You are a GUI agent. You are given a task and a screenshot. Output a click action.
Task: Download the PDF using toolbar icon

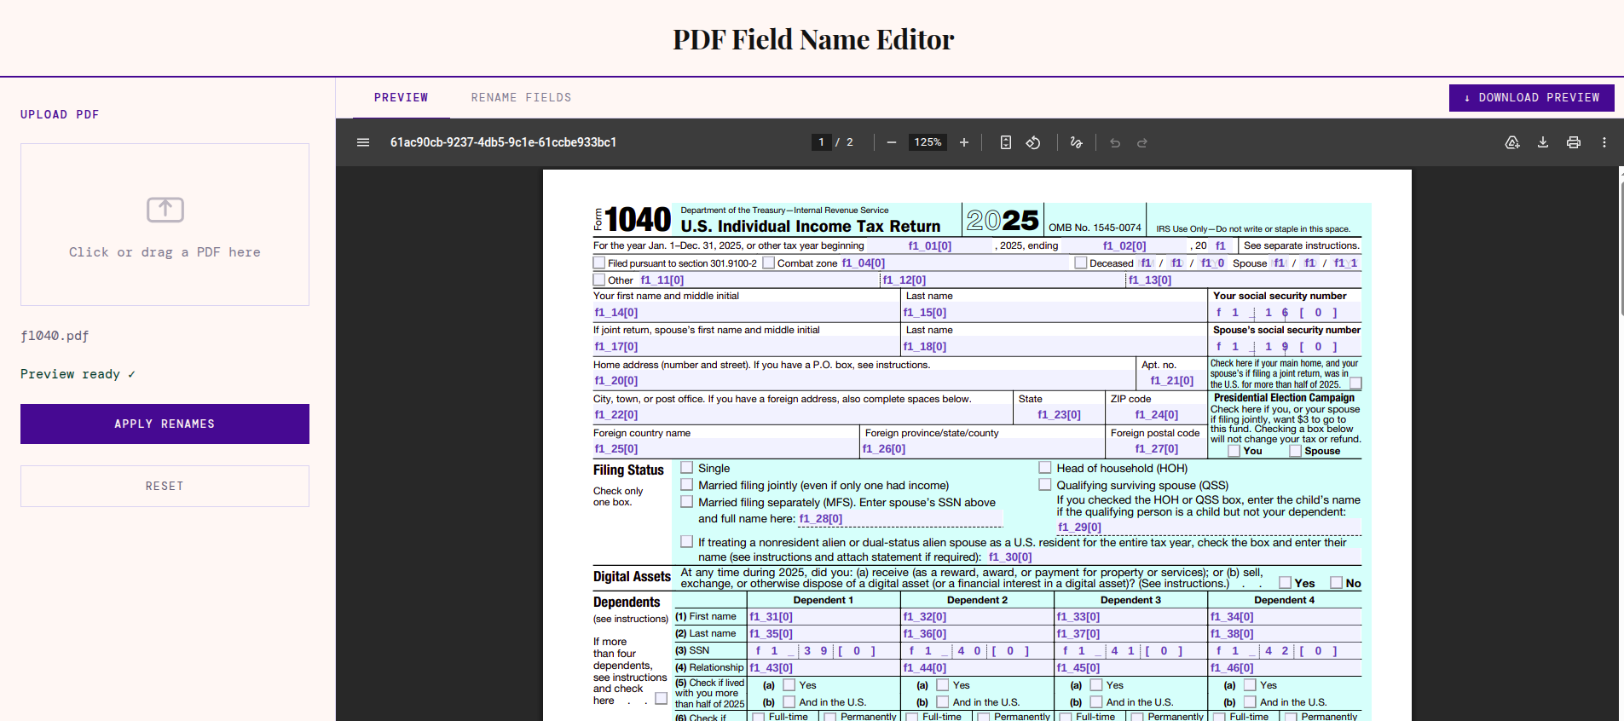click(x=1543, y=142)
